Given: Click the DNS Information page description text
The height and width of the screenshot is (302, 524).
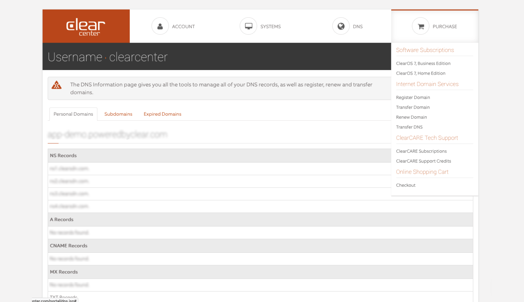Looking at the screenshot, I should [x=221, y=88].
